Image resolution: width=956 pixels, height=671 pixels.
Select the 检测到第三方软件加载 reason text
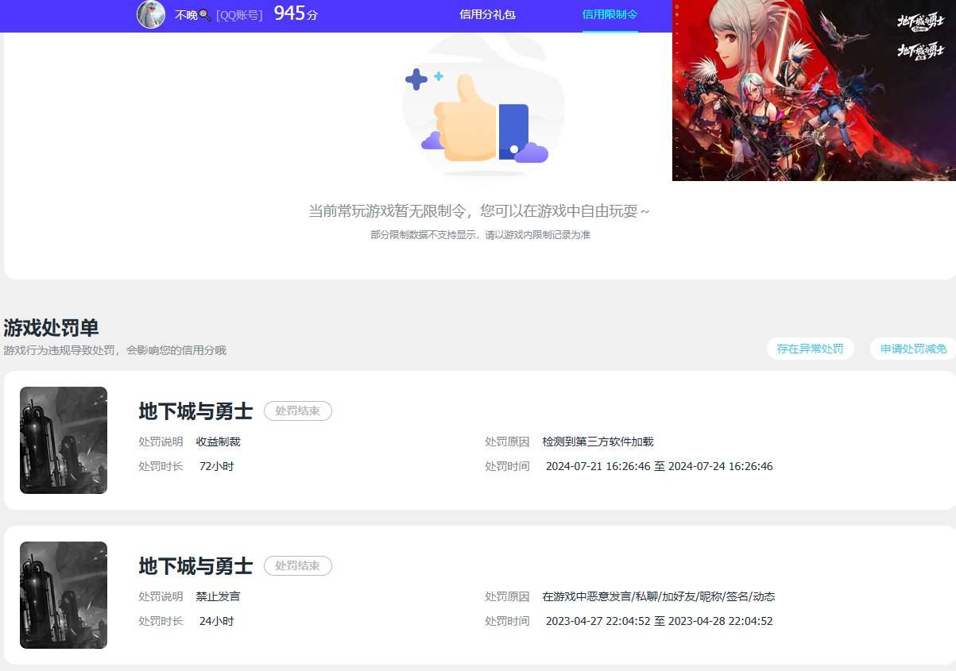[x=598, y=442]
